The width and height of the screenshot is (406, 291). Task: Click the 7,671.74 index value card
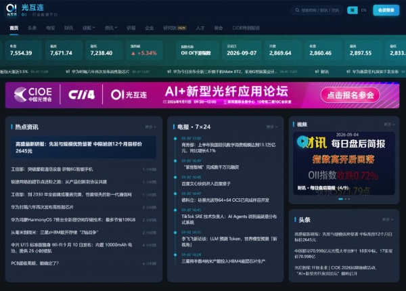64,50
